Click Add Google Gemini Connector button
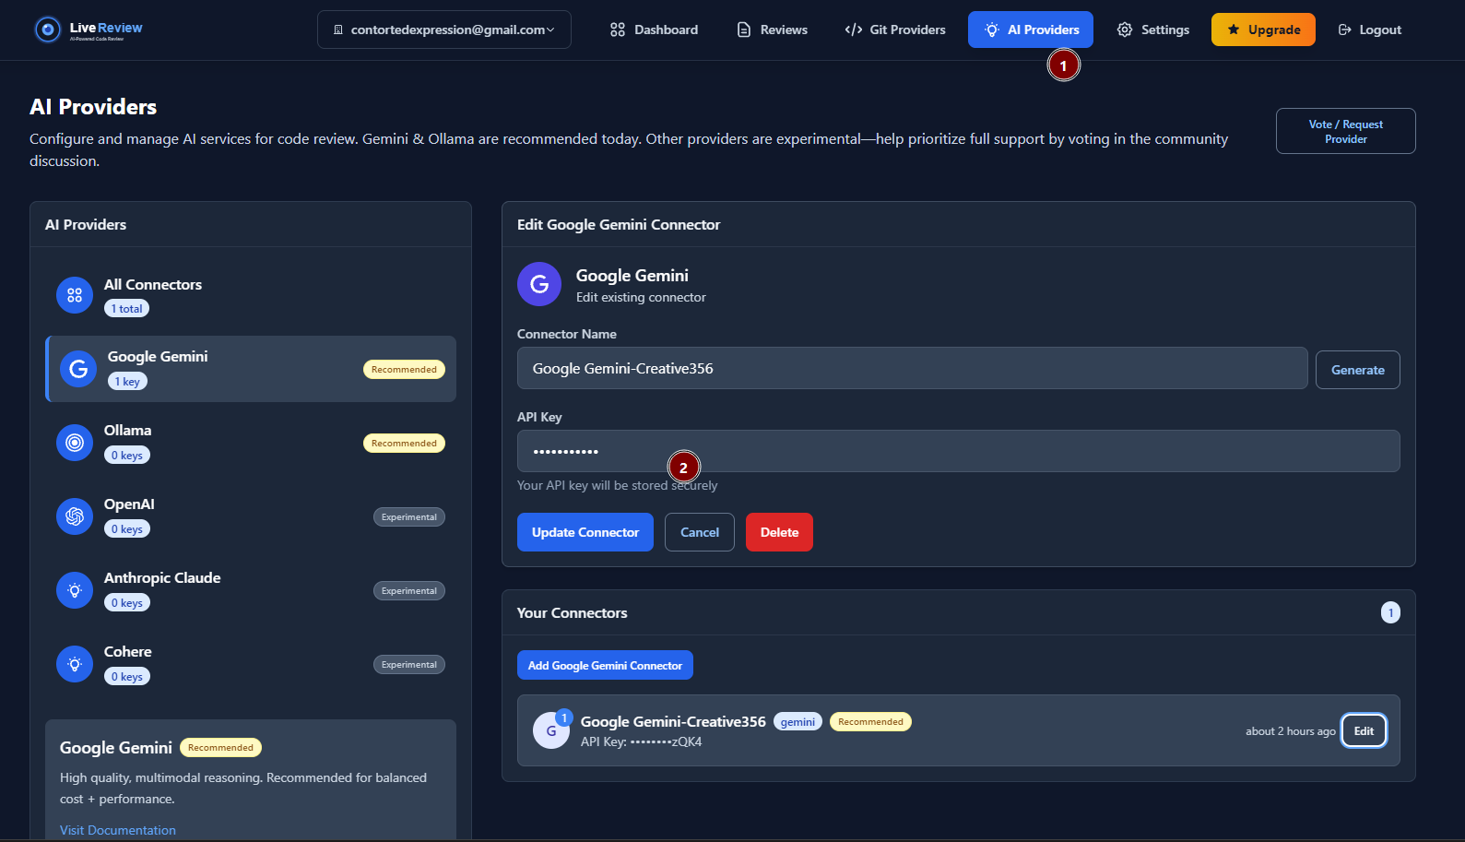 [605, 665]
